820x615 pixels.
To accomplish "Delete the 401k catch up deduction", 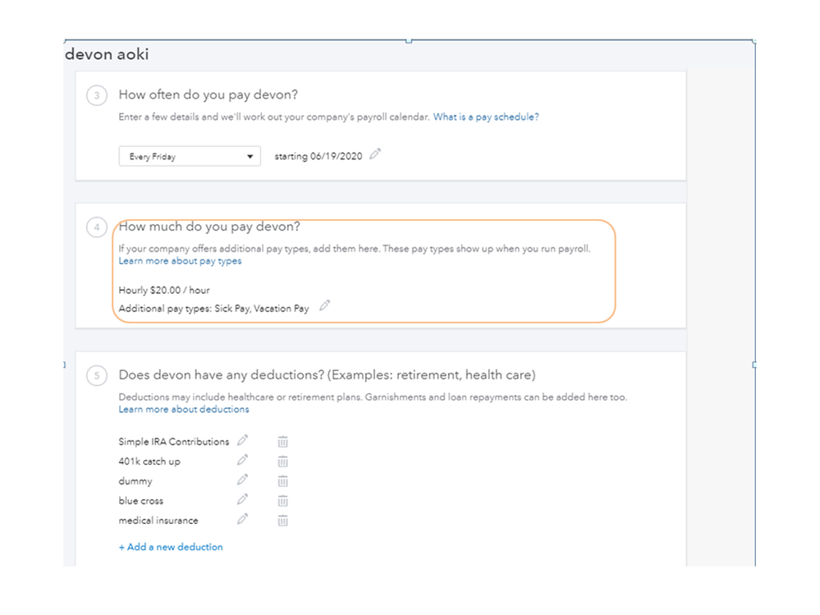I will [x=282, y=461].
